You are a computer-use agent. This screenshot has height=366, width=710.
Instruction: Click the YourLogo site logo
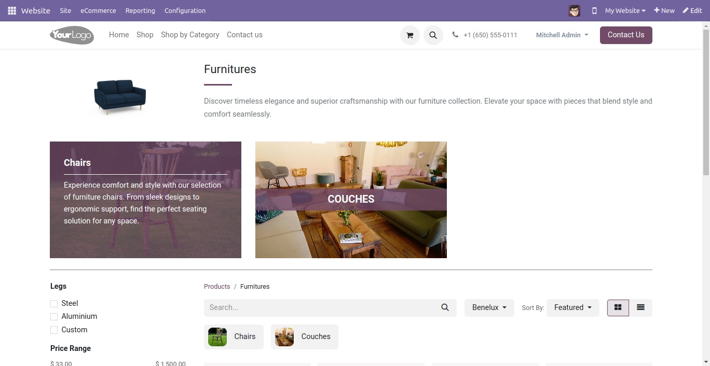tap(72, 35)
